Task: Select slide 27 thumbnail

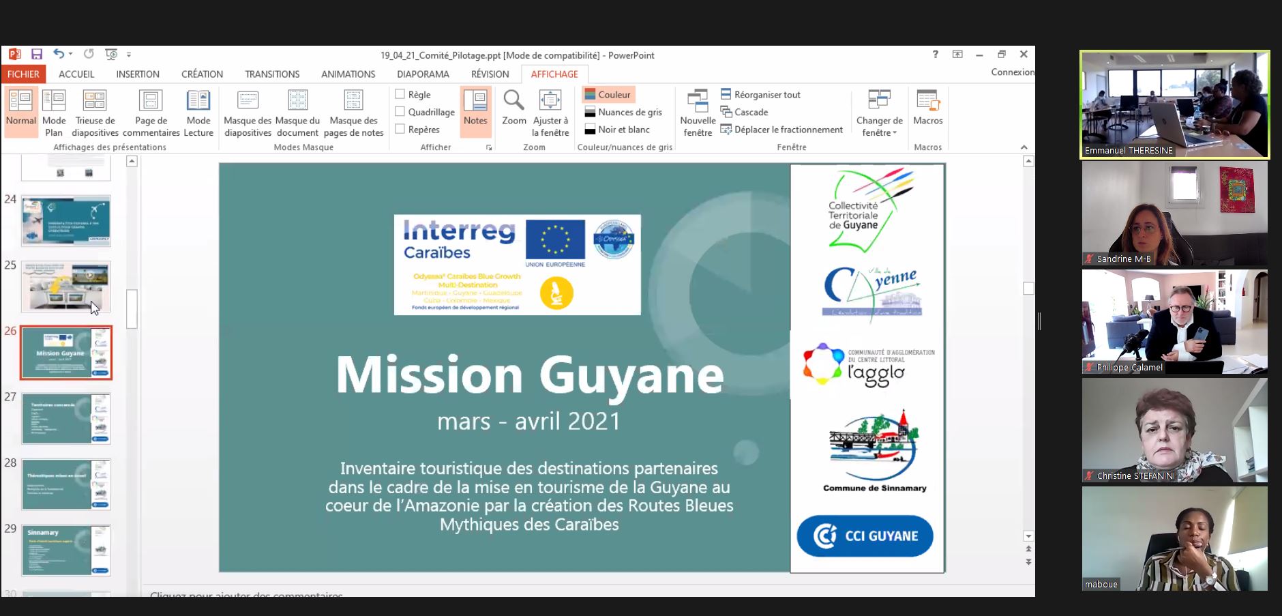Action: [65, 418]
